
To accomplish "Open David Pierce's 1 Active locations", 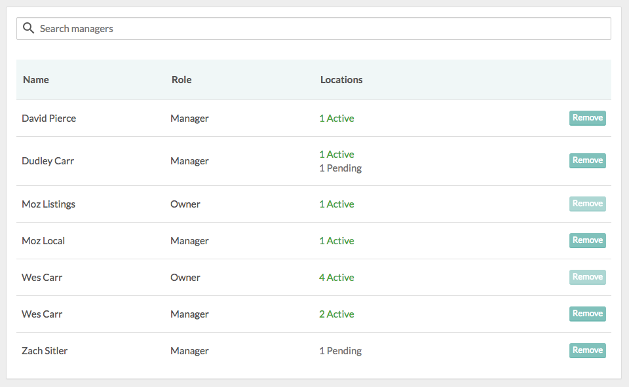I will [337, 119].
